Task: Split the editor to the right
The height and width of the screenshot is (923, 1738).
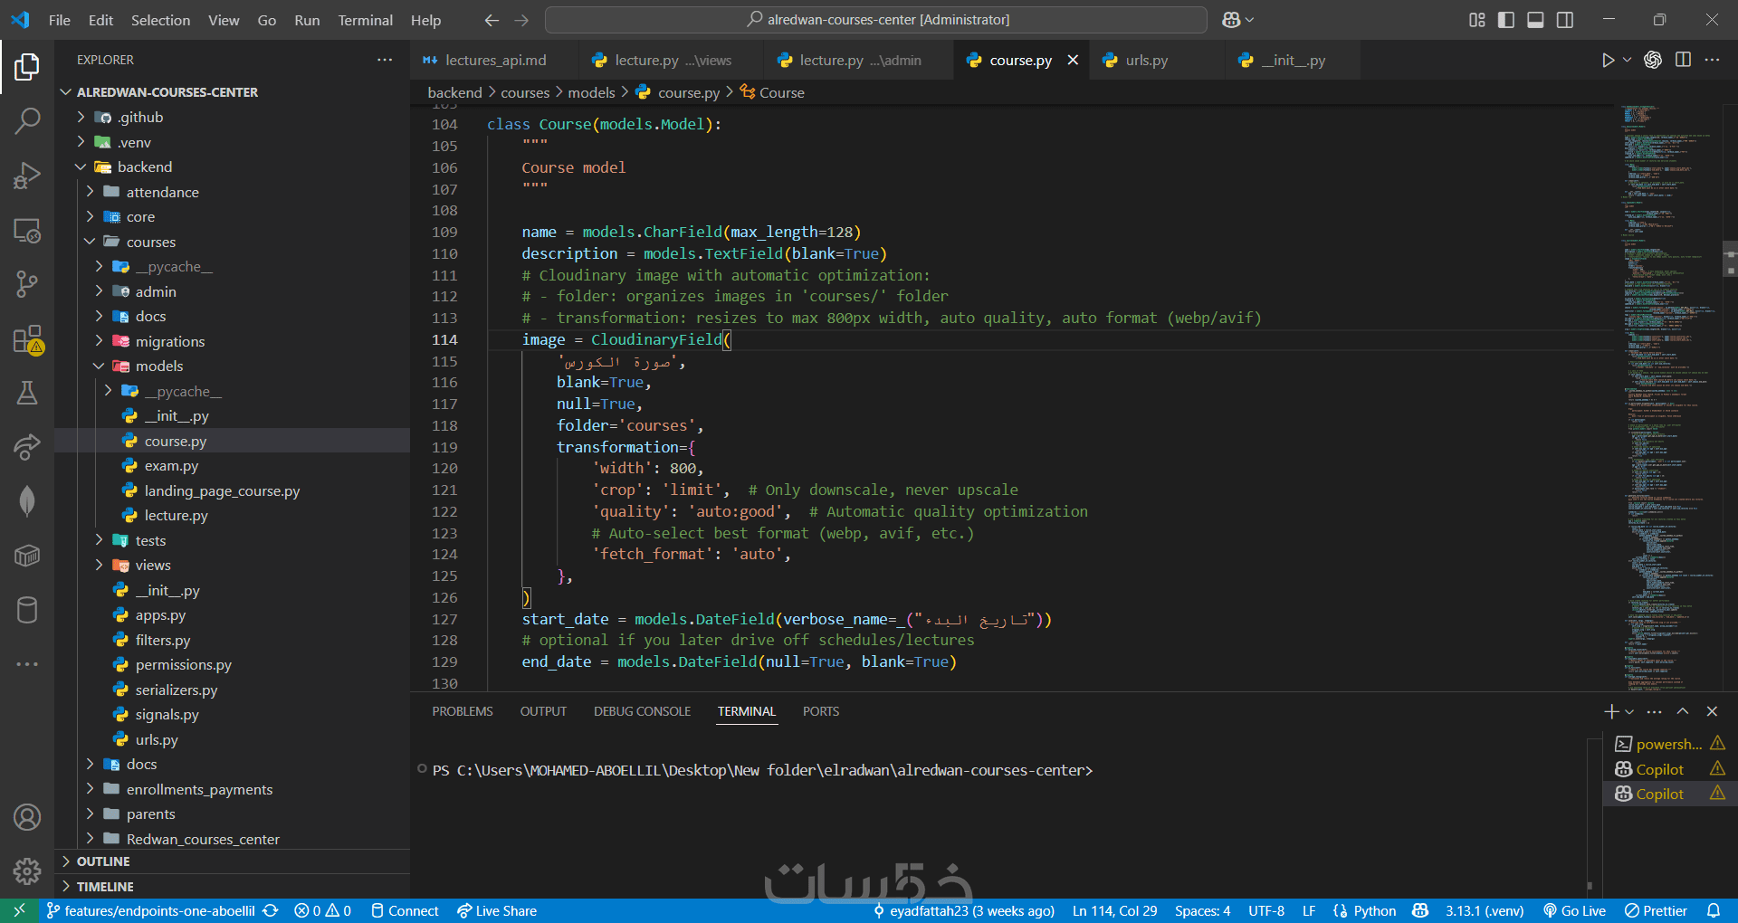Action: click(x=1683, y=60)
